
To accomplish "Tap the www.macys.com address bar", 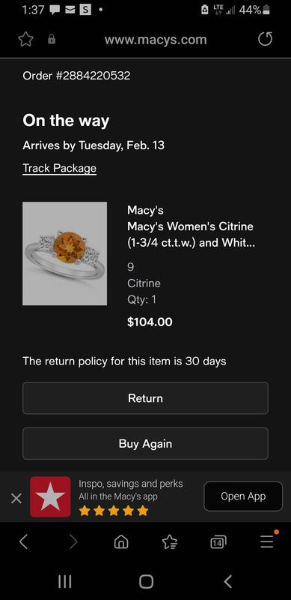I will [156, 40].
